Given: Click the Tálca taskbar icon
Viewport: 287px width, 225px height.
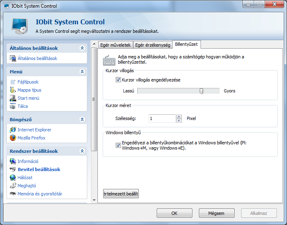Looking at the screenshot, I should point(13,106).
